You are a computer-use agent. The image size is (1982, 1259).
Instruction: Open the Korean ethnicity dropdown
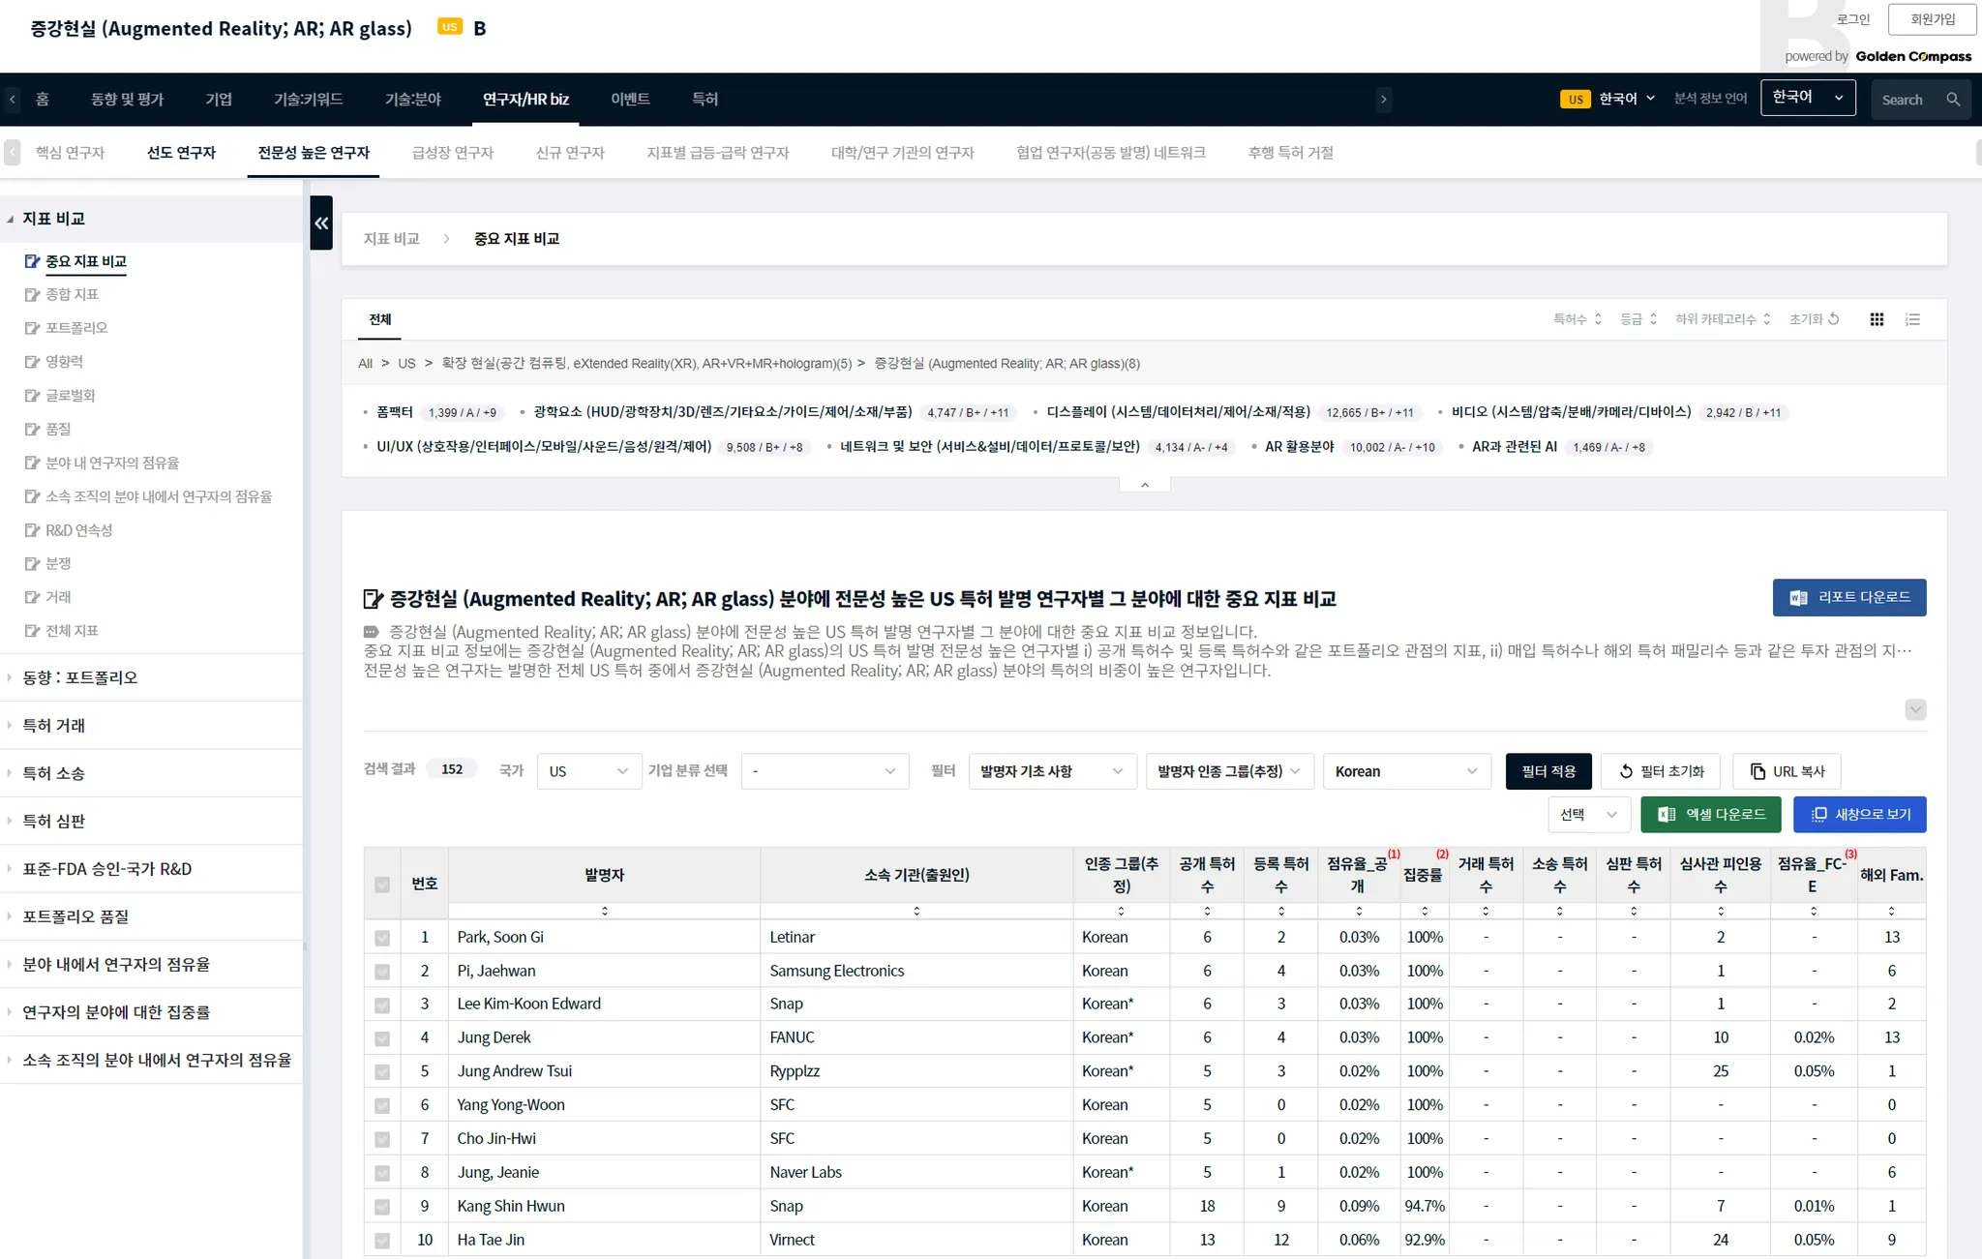click(x=1405, y=771)
